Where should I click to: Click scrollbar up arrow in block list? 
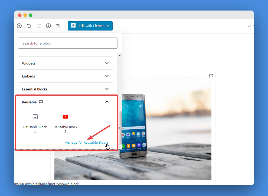coord(120,55)
